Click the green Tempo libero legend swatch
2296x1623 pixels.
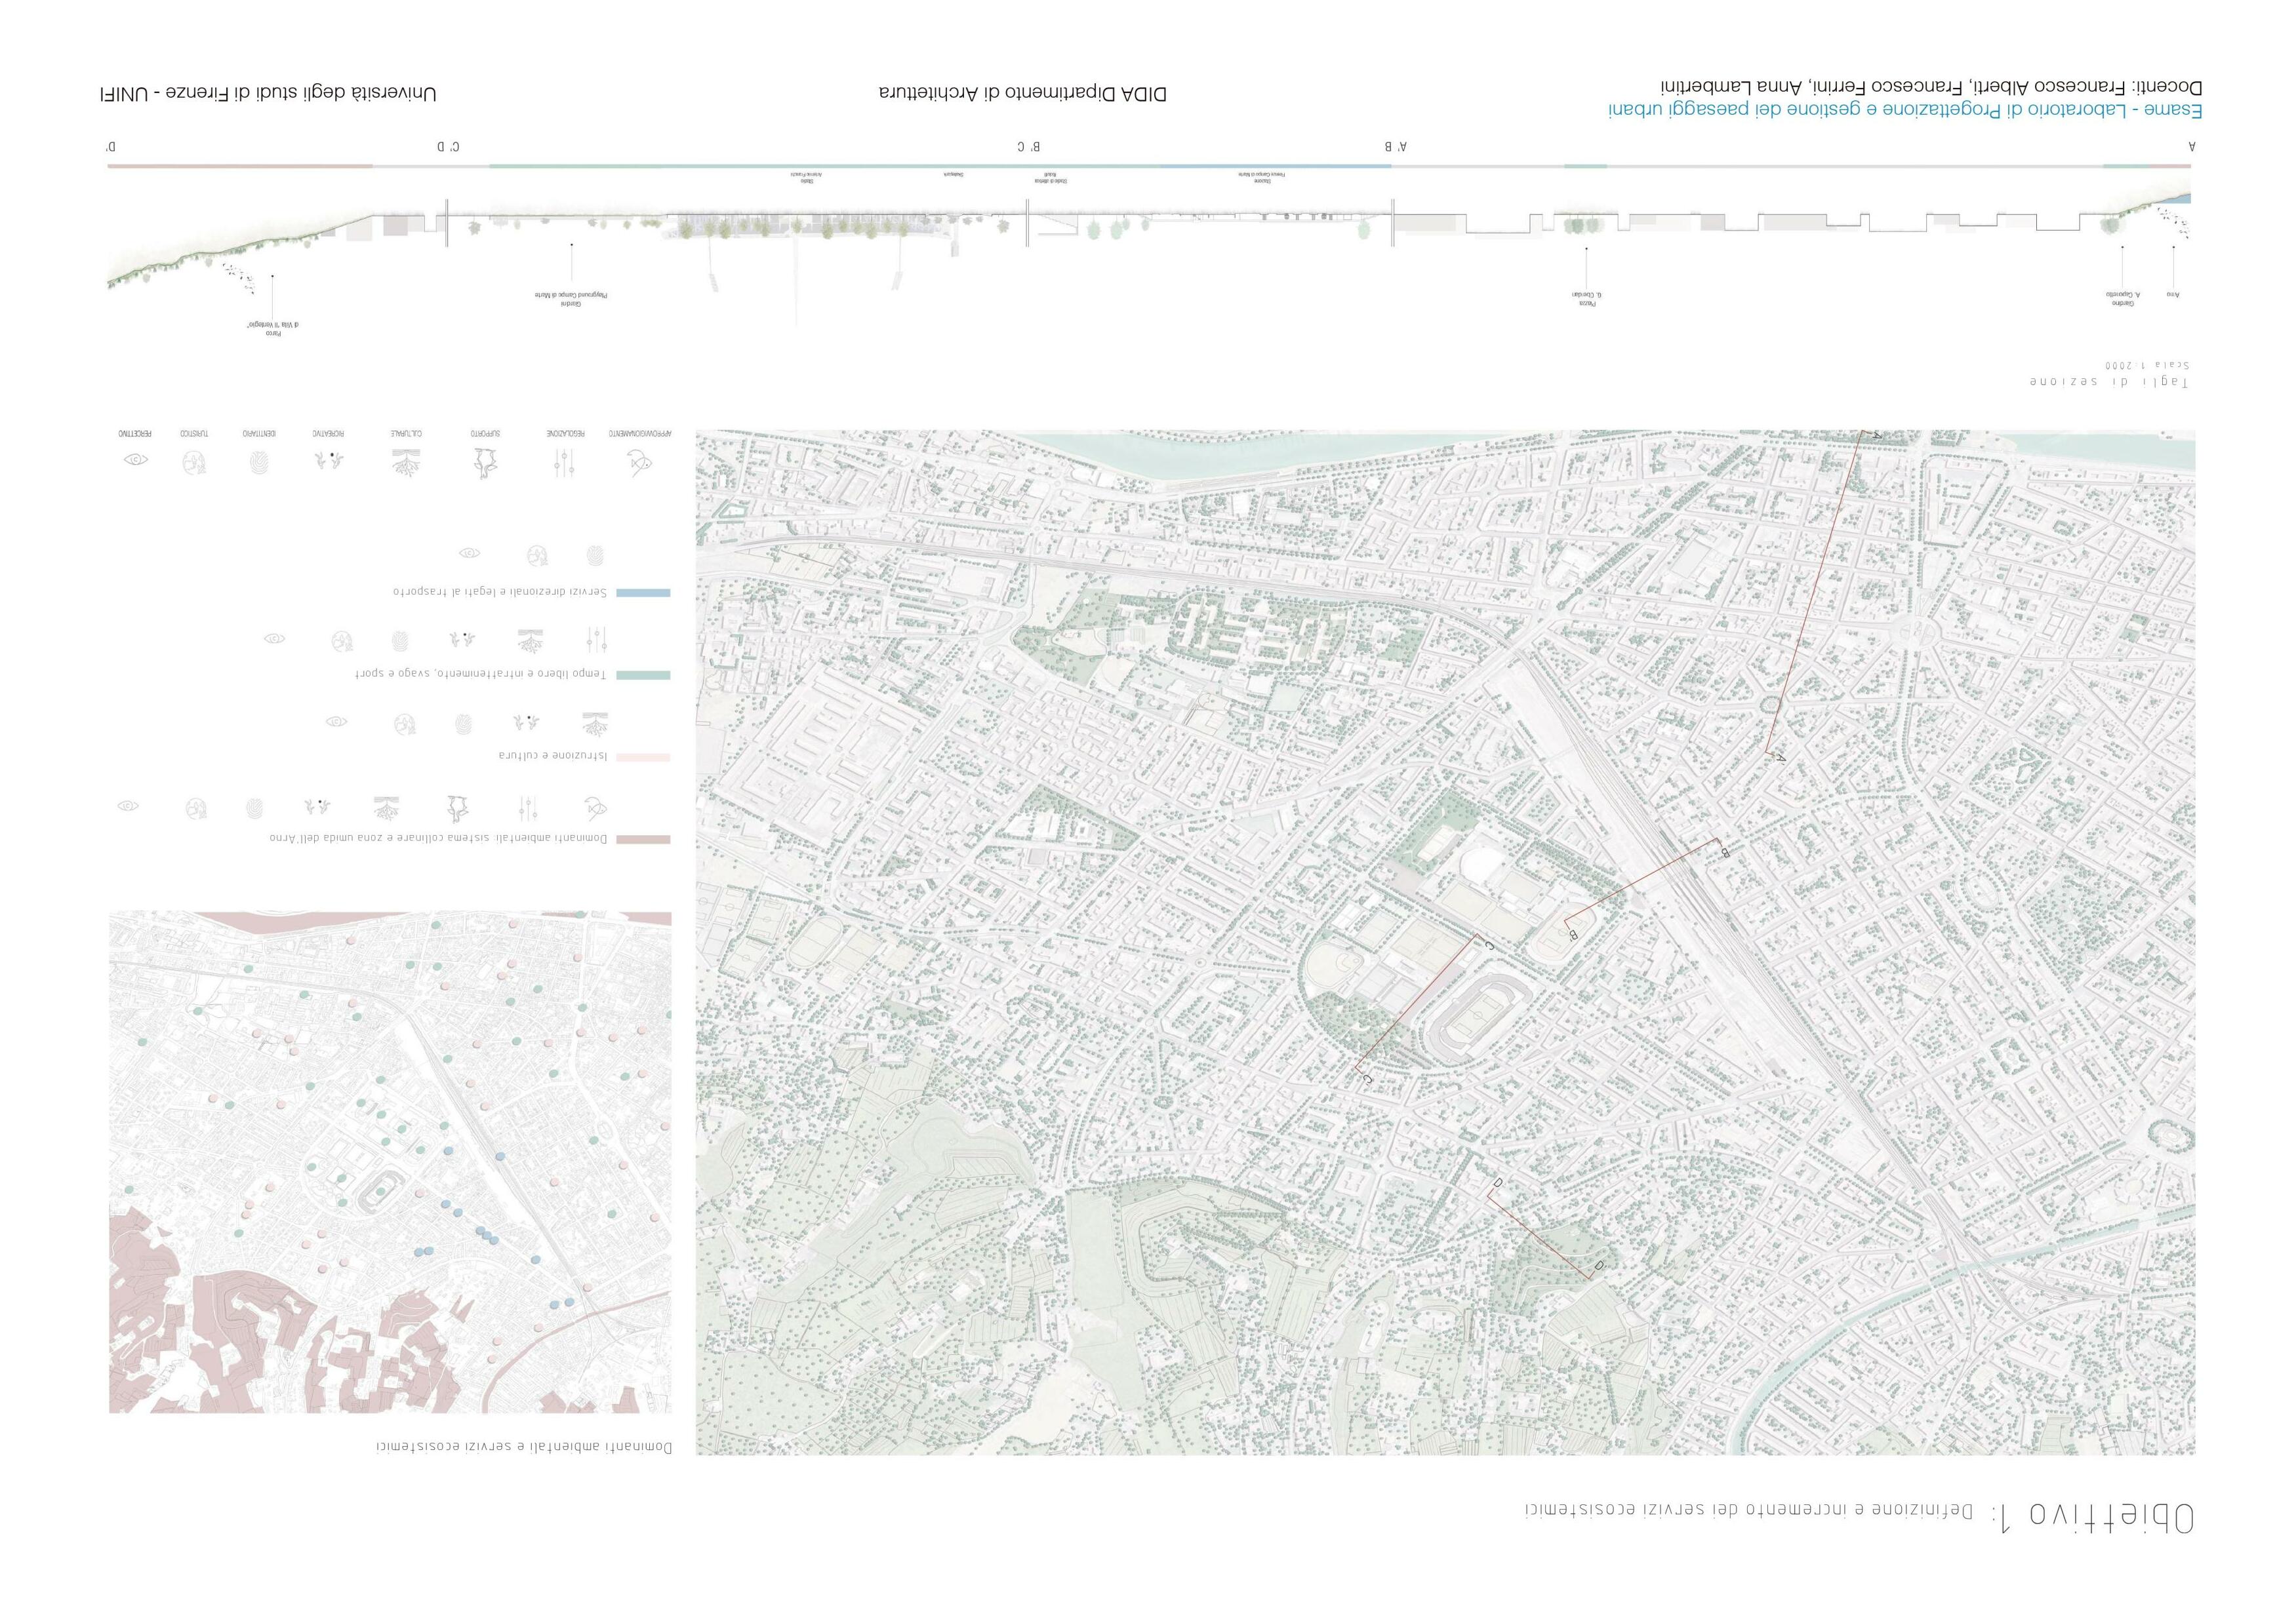pyautogui.click(x=643, y=676)
